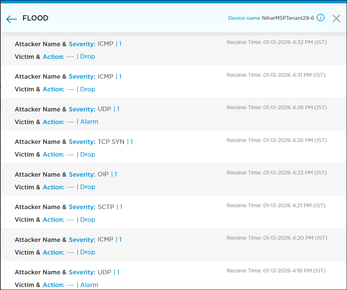Click Alarm action in the 4:28 PM UDP entry
The width and height of the screenshot is (347, 290).
pyautogui.click(x=89, y=122)
